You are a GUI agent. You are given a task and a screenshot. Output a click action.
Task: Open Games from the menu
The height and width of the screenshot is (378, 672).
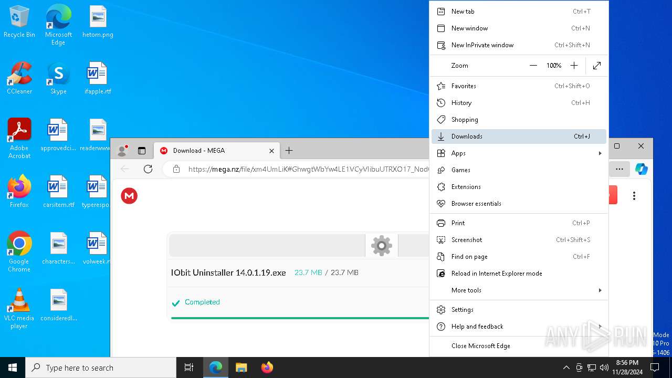(x=519, y=170)
